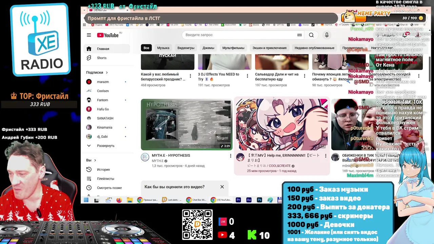This screenshot has height=244, width=434.
Task: Launch Firefox from the taskbar
Action: (x=119, y=200)
